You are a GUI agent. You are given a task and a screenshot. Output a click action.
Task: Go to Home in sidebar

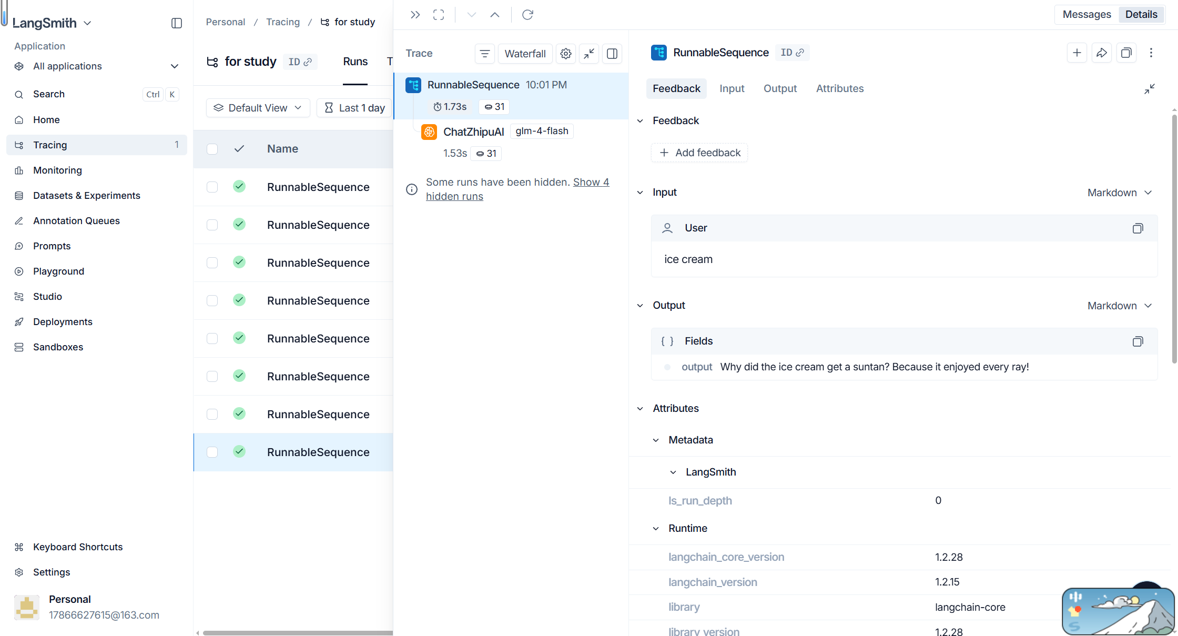[x=97, y=120]
